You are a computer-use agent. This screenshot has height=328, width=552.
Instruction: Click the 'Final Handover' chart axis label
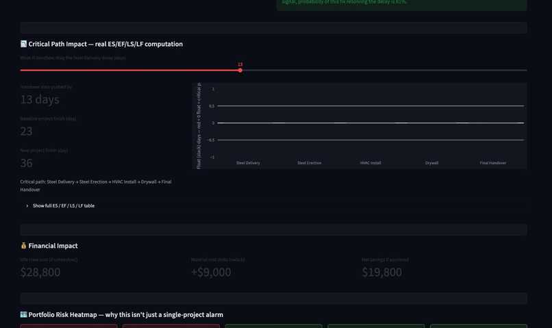coord(493,163)
